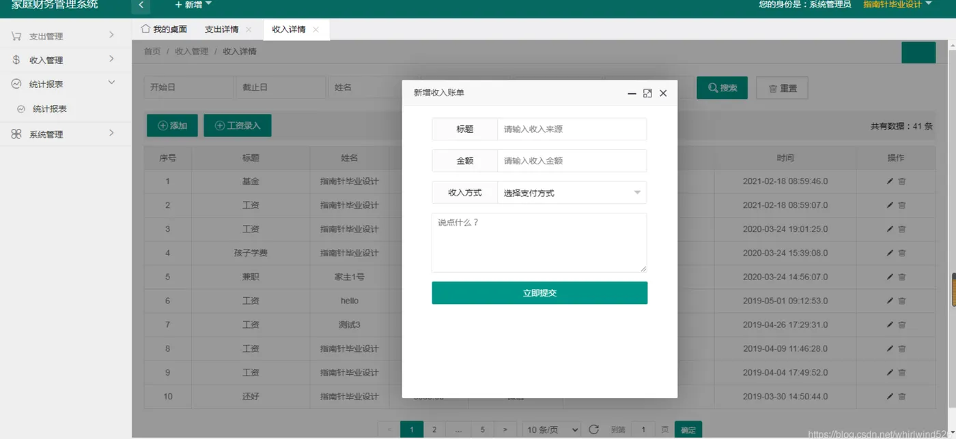The height and width of the screenshot is (439, 956).
Task: Click the 姓名 search field
Action: pos(365,87)
